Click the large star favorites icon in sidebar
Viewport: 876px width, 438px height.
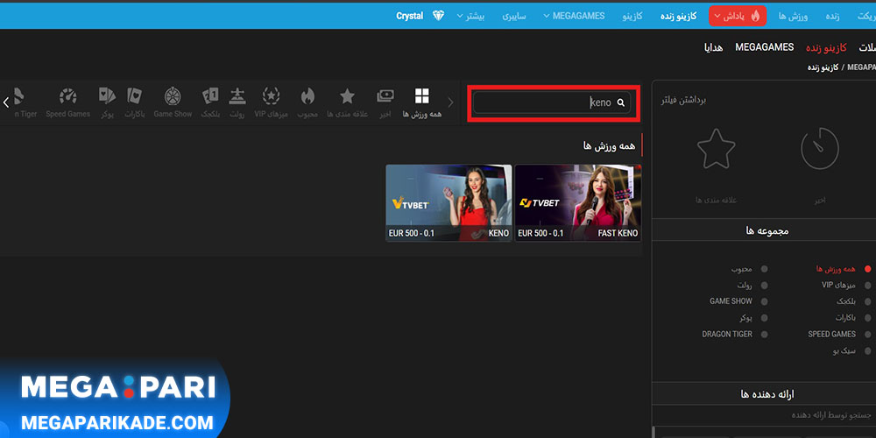pyautogui.click(x=716, y=149)
